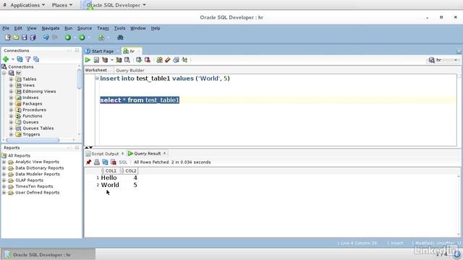Image resolution: width=463 pixels, height=260 pixels.
Task: Expand Data Dictionary Reports folder
Action: pos(4,168)
